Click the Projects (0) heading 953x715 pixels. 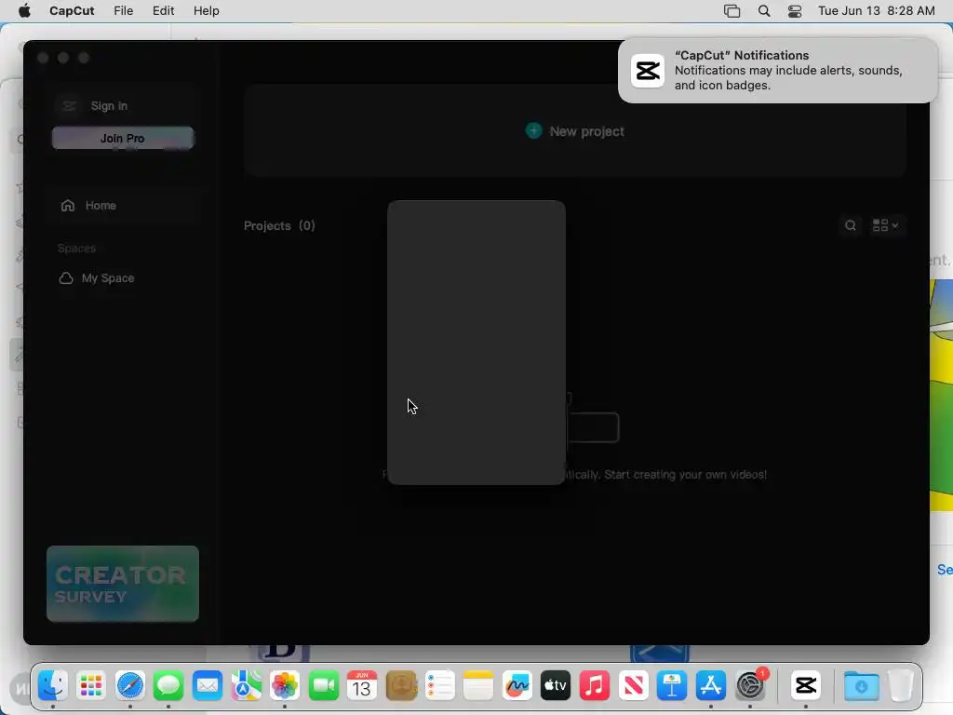(x=279, y=225)
